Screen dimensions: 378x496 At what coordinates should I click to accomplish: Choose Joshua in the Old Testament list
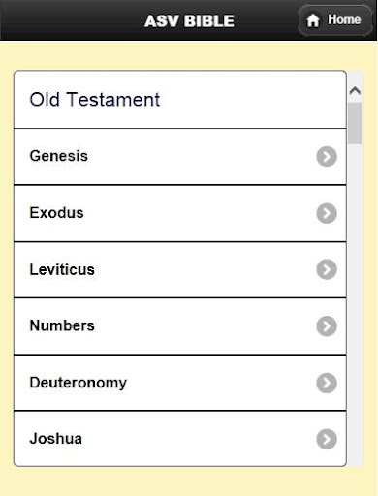pos(180,439)
